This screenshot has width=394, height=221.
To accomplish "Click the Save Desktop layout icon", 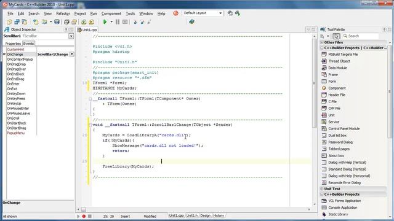I will point(230,13).
